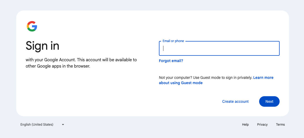Click the Google "G" logo
The image size is (304, 138).
(32, 26)
